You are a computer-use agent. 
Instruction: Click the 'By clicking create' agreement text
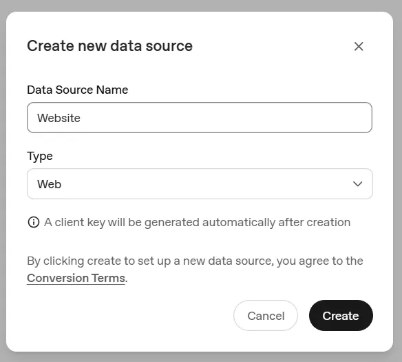click(x=195, y=270)
